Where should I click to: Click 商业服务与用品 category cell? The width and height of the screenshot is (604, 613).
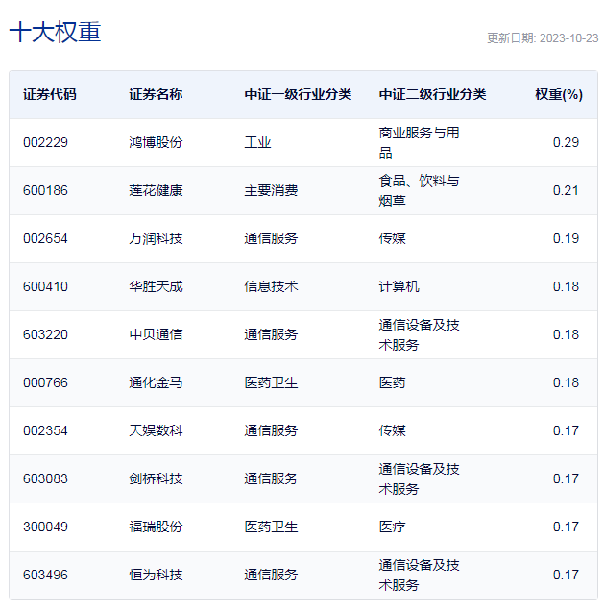click(x=420, y=143)
